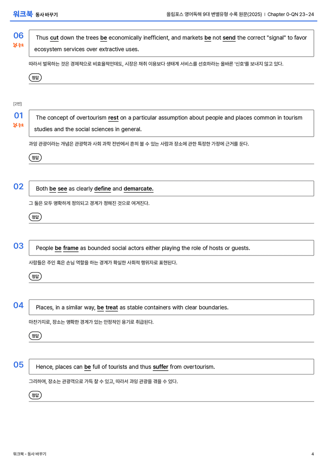Click underlined word 'frame' in sentence 03
Image resolution: width=327 pixels, height=463 pixels.
[x=71, y=248]
